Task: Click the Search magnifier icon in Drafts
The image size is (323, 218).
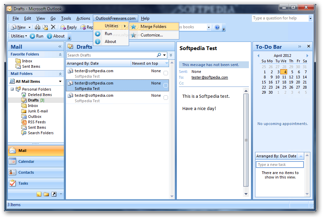Action: click(159, 55)
